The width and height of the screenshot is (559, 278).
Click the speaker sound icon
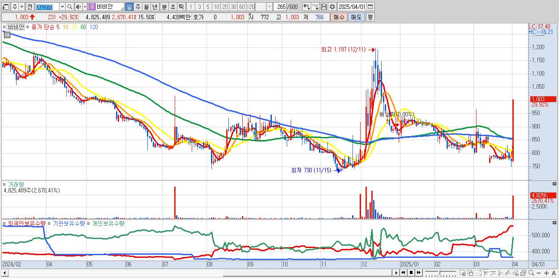[x=79, y=7]
